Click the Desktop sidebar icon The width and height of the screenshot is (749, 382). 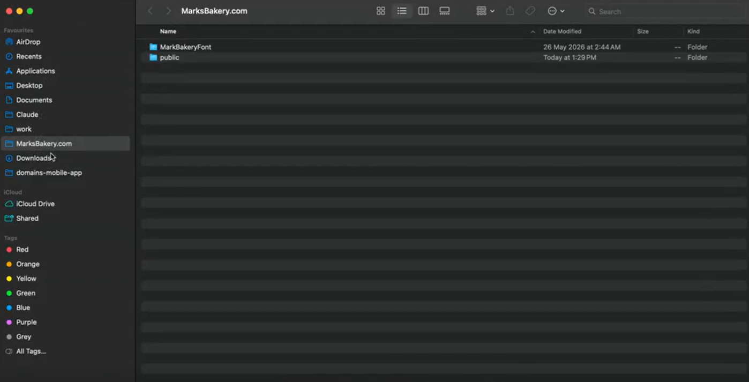coord(9,85)
